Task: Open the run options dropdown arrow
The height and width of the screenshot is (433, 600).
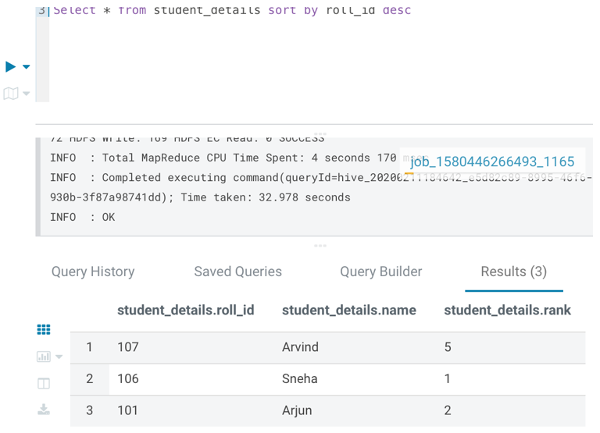Action: 27,67
